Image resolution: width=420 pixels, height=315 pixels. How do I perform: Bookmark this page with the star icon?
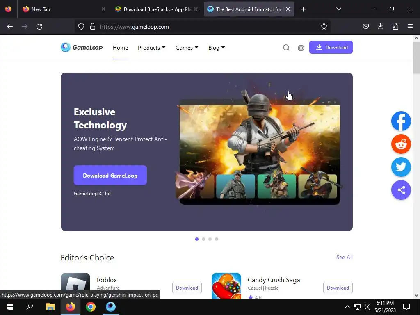coord(324,27)
